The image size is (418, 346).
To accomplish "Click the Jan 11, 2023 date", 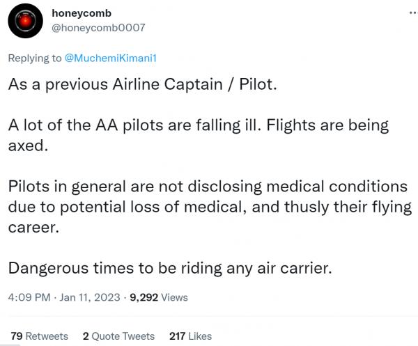I will [x=88, y=297].
